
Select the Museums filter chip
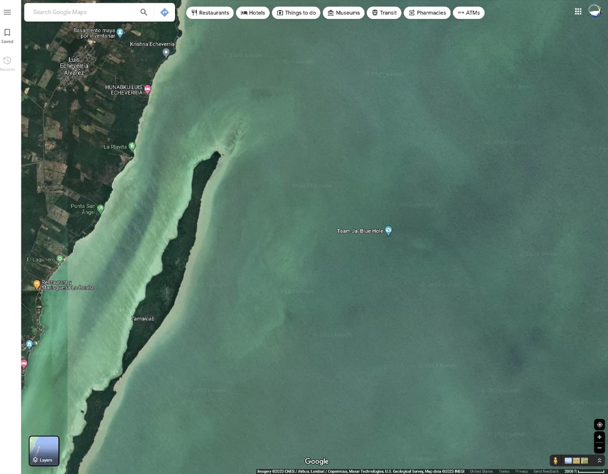(344, 13)
